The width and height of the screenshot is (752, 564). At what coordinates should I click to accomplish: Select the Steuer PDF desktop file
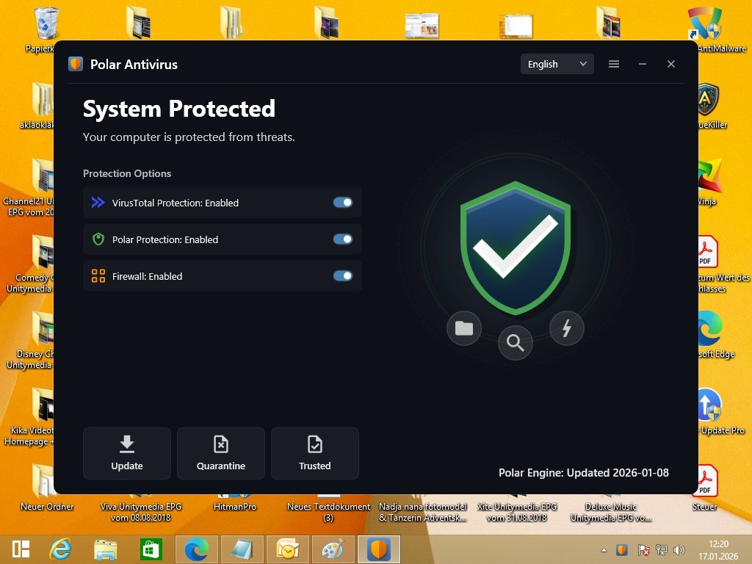(705, 488)
